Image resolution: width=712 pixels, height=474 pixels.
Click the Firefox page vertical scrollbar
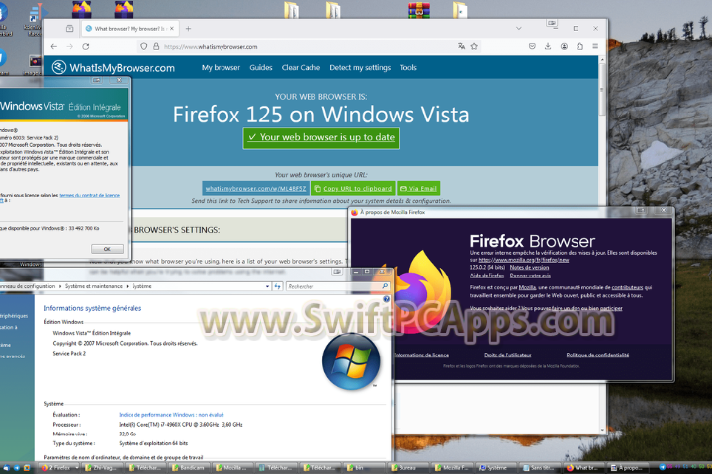(602, 245)
